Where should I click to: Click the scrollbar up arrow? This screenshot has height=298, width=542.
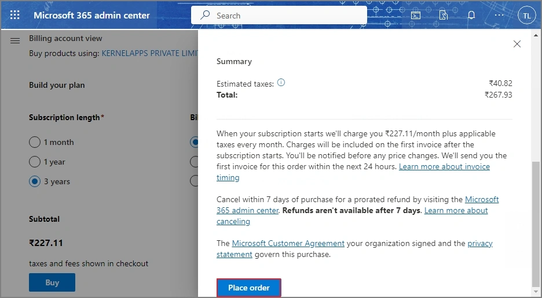point(536,35)
